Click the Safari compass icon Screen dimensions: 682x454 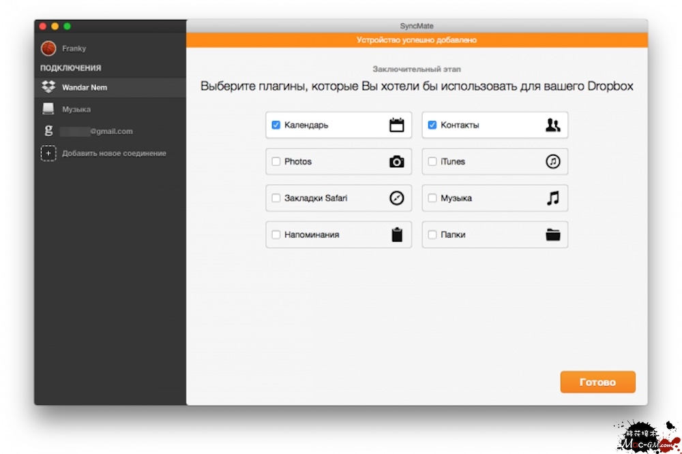click(397, 198)
